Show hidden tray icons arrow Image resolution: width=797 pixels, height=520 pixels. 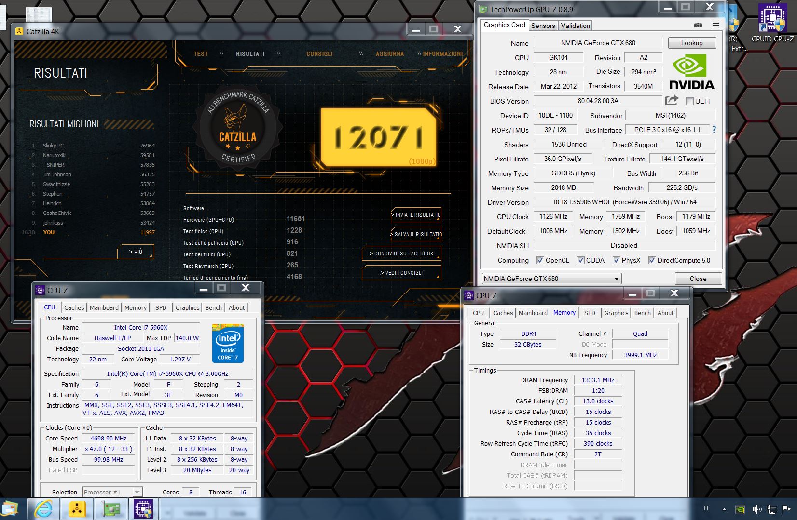724,509
